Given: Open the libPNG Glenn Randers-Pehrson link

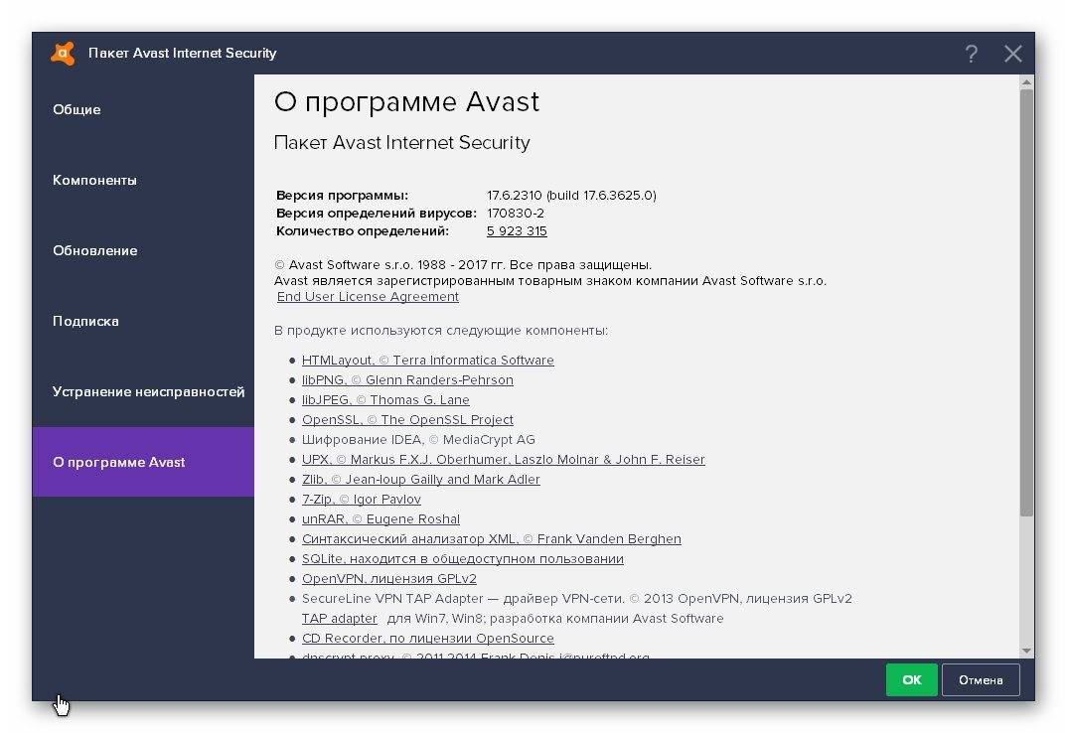Looking at the screenshot, I should (407, 379).
